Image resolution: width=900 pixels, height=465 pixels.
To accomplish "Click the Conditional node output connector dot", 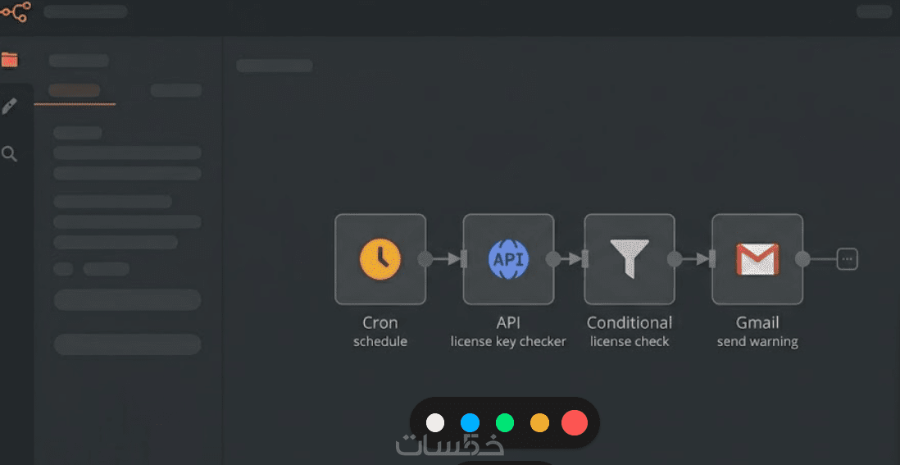I will (674, 259).
